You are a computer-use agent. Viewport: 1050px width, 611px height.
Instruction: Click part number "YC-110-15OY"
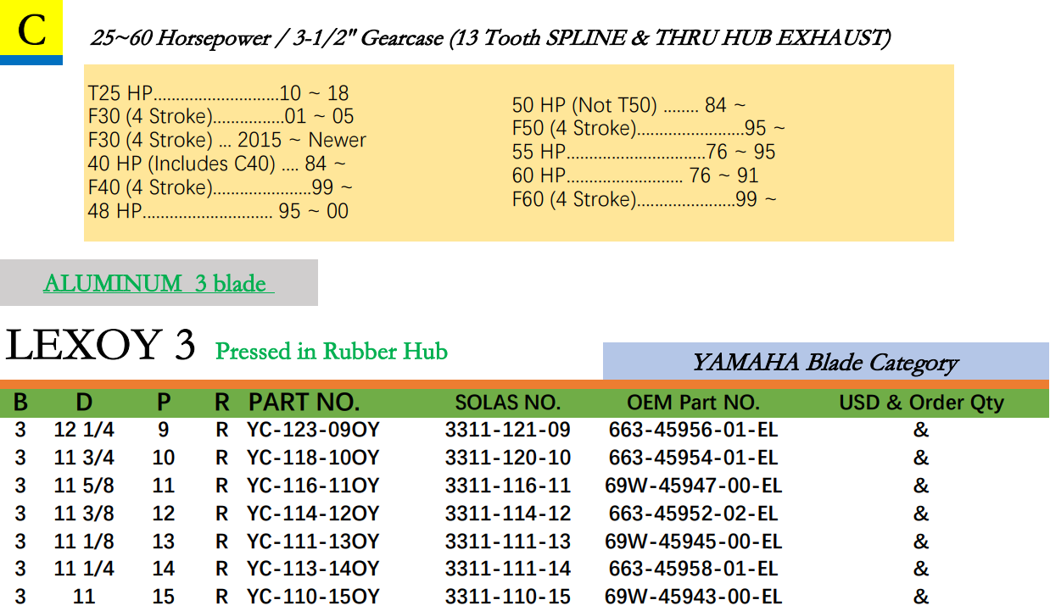click(x=313, y=597)
